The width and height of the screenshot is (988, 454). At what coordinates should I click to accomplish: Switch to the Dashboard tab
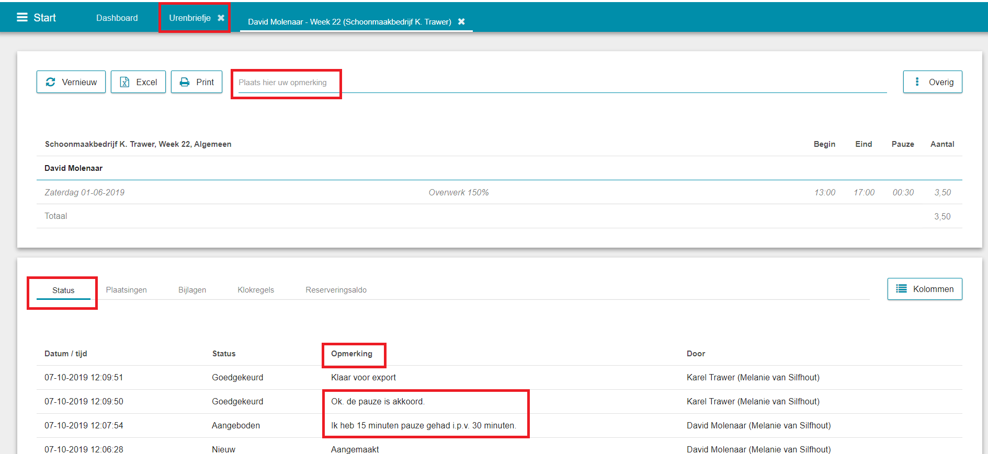click(117, 18)
